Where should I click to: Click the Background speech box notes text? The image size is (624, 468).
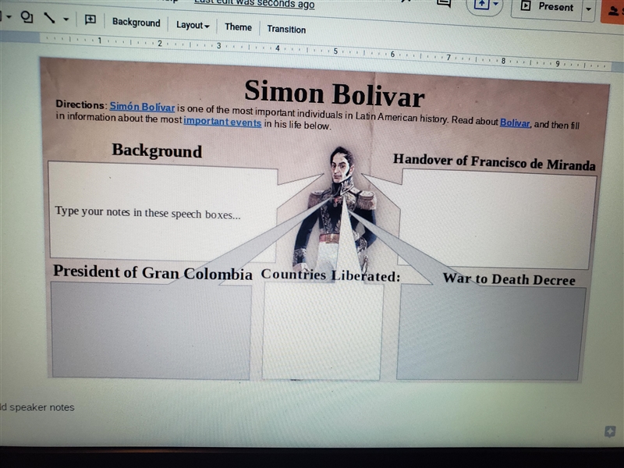coord(147,212)
